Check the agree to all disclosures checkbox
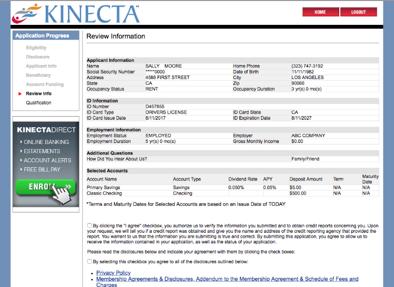The image size is (394, 287). point(89,261)
